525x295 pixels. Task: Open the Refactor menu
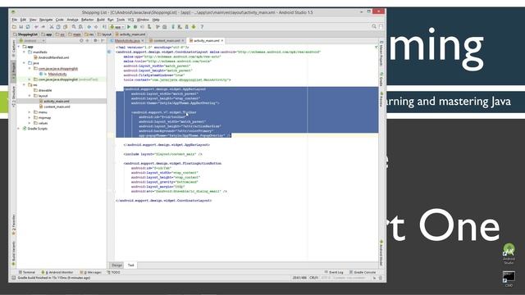click(88, 20)
